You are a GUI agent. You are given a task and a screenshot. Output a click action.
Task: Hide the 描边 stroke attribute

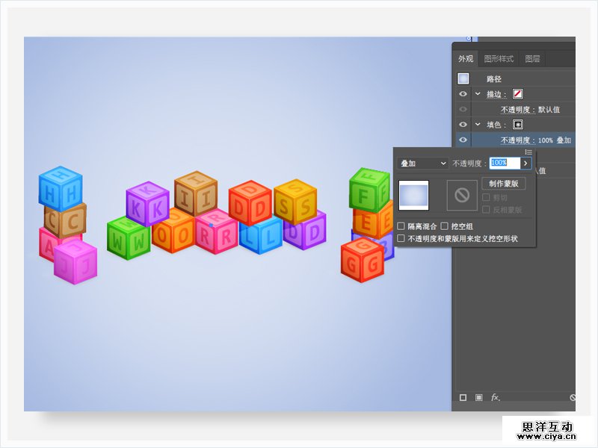463,94
